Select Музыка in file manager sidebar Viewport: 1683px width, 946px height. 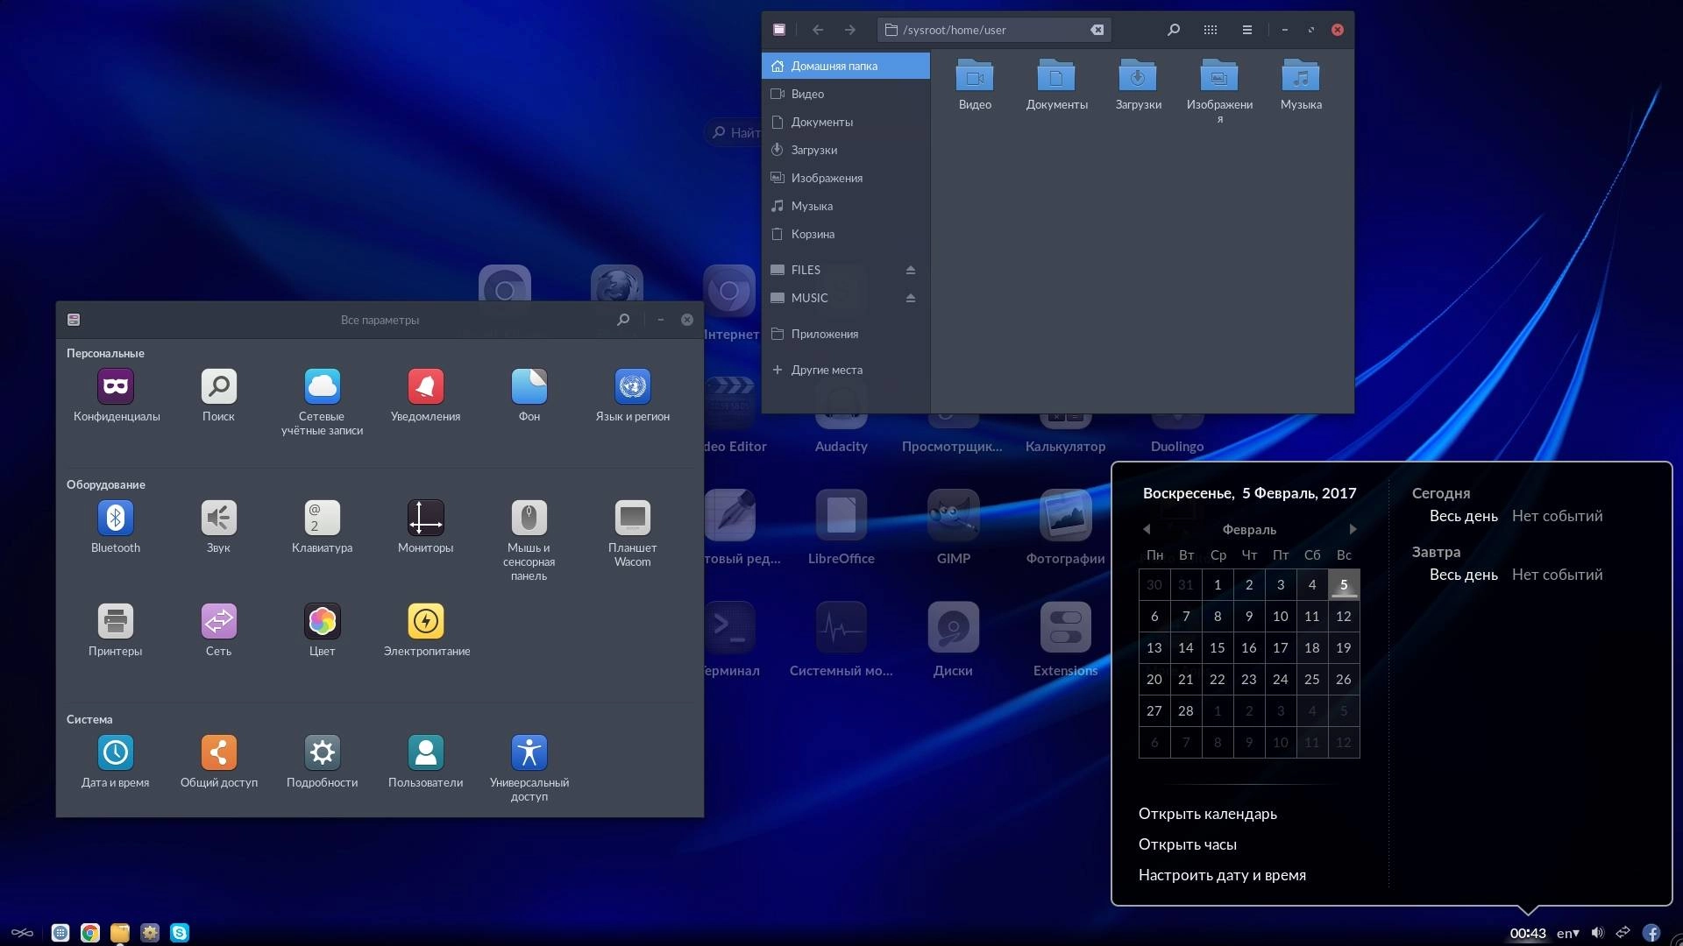pyautogui.click(x=846, y=206)
